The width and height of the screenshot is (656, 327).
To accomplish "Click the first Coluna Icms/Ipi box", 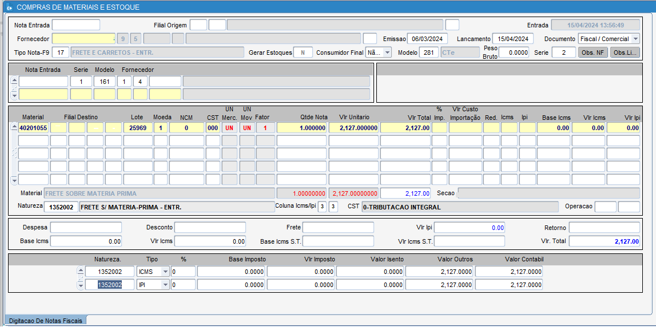I will coord(322,207).
